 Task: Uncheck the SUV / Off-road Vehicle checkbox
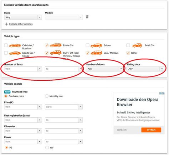click(x=47, y=53)
